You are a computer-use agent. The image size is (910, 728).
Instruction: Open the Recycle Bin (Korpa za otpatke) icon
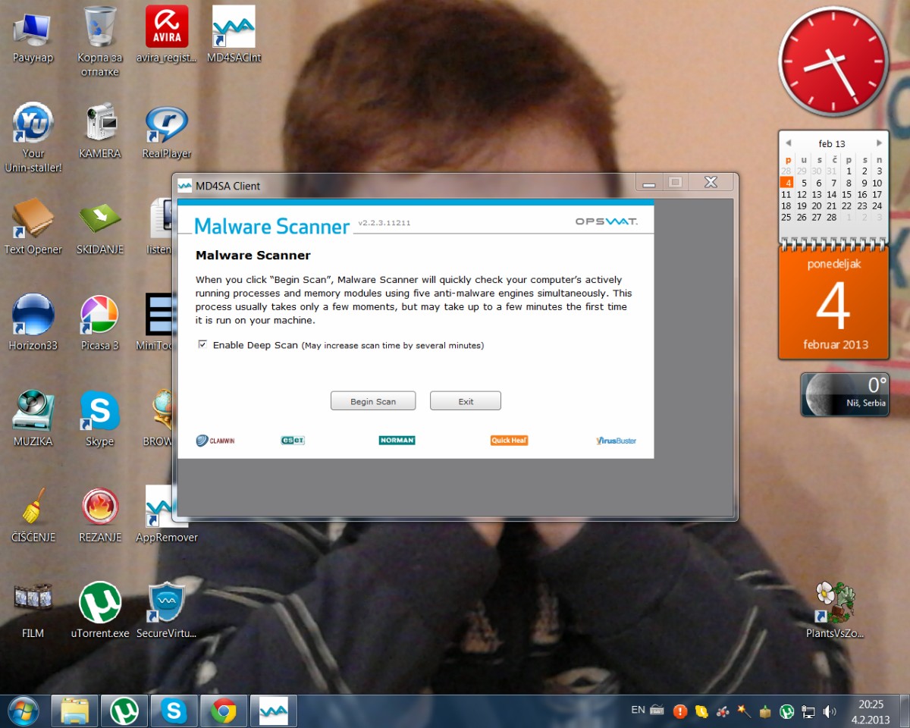(x=99, y=42)
